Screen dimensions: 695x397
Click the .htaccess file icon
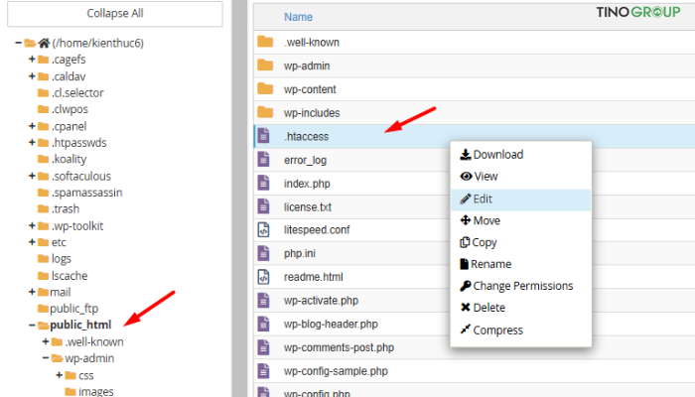point(263,136)
